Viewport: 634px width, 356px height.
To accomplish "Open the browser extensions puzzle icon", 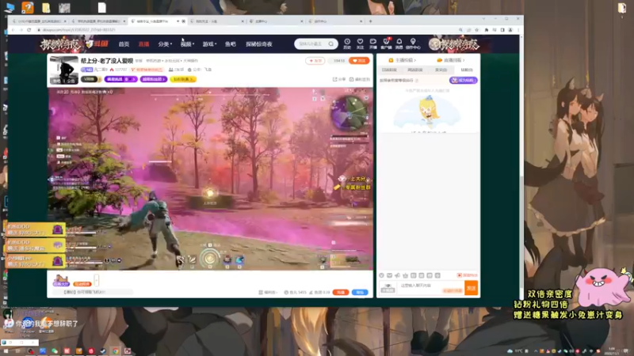I will point(487,30).
